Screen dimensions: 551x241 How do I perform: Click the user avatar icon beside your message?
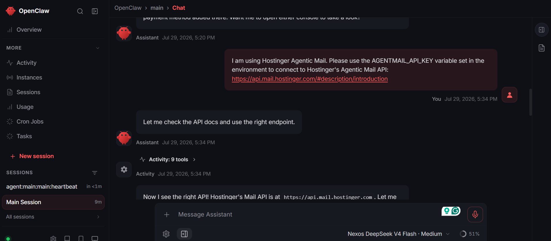[x=509, y=95]
